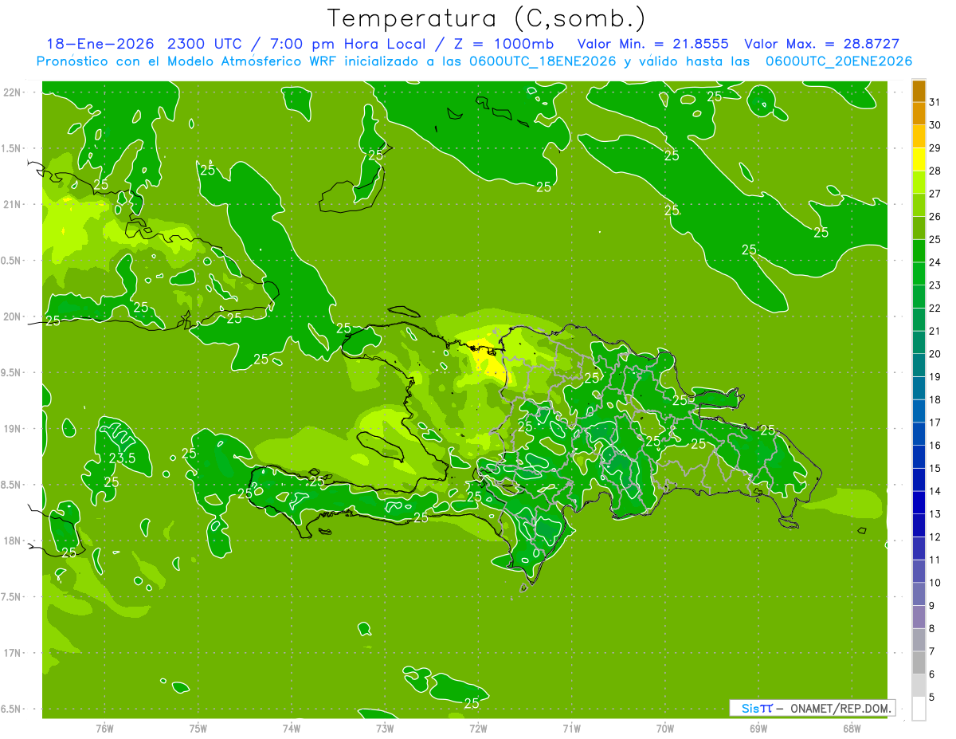Pick the yellow swatch between 28 and 29
This screenshot has height=739, width=956.
(919, 160)
